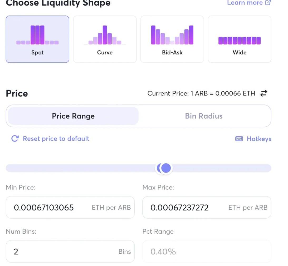Click Reset price to default
Viewport: 288px width, 266px height.
tap(56, 139)
